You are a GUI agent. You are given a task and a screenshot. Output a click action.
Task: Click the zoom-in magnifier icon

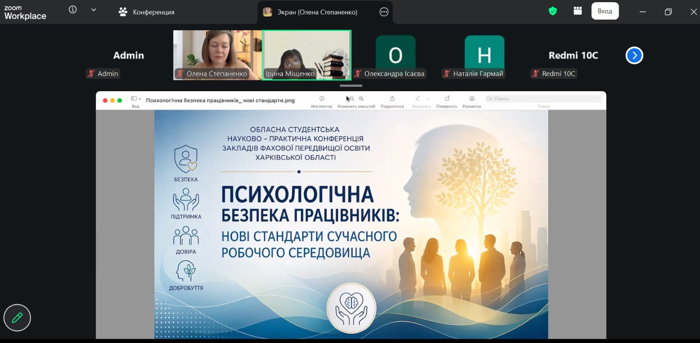pyautogui.click(x=361, y=99)
